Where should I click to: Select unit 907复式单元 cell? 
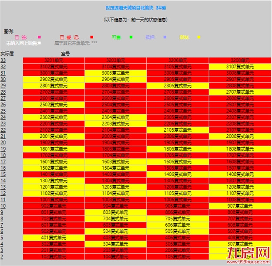[x=240, y=206]
